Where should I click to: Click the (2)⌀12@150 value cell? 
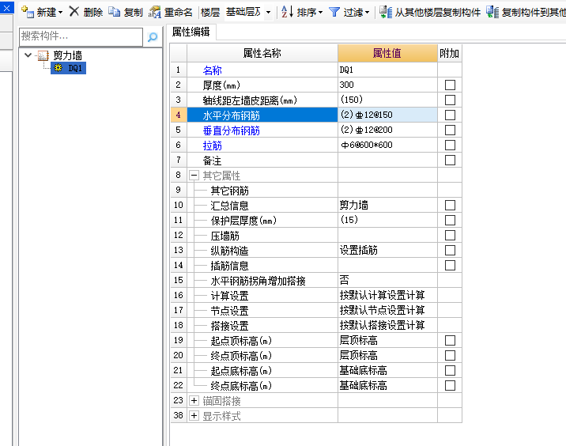pos(387,115)
